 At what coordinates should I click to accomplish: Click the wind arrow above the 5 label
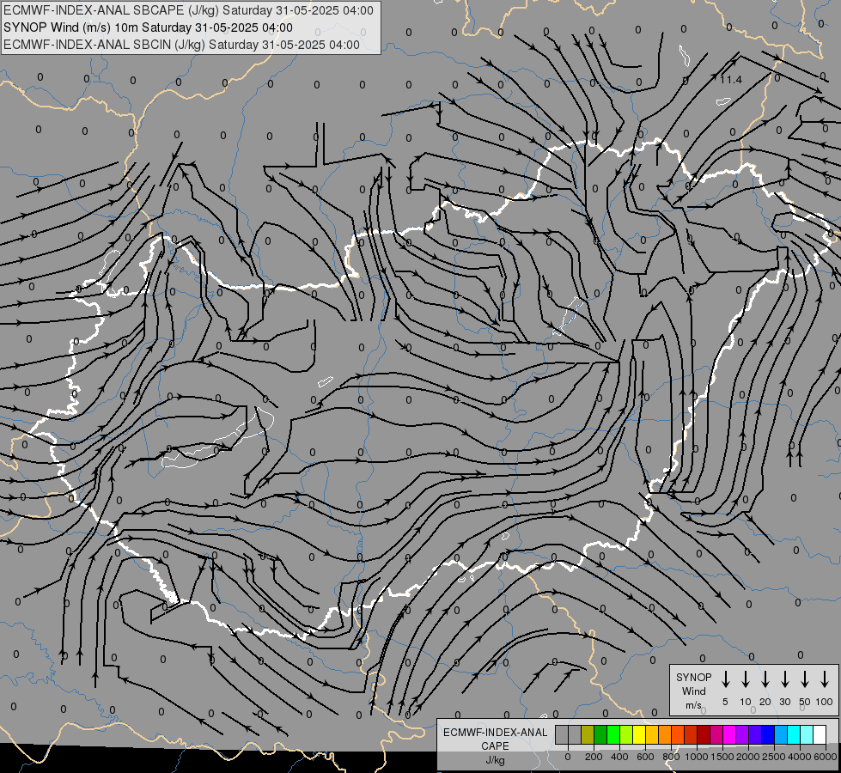[x=726, y=679]
